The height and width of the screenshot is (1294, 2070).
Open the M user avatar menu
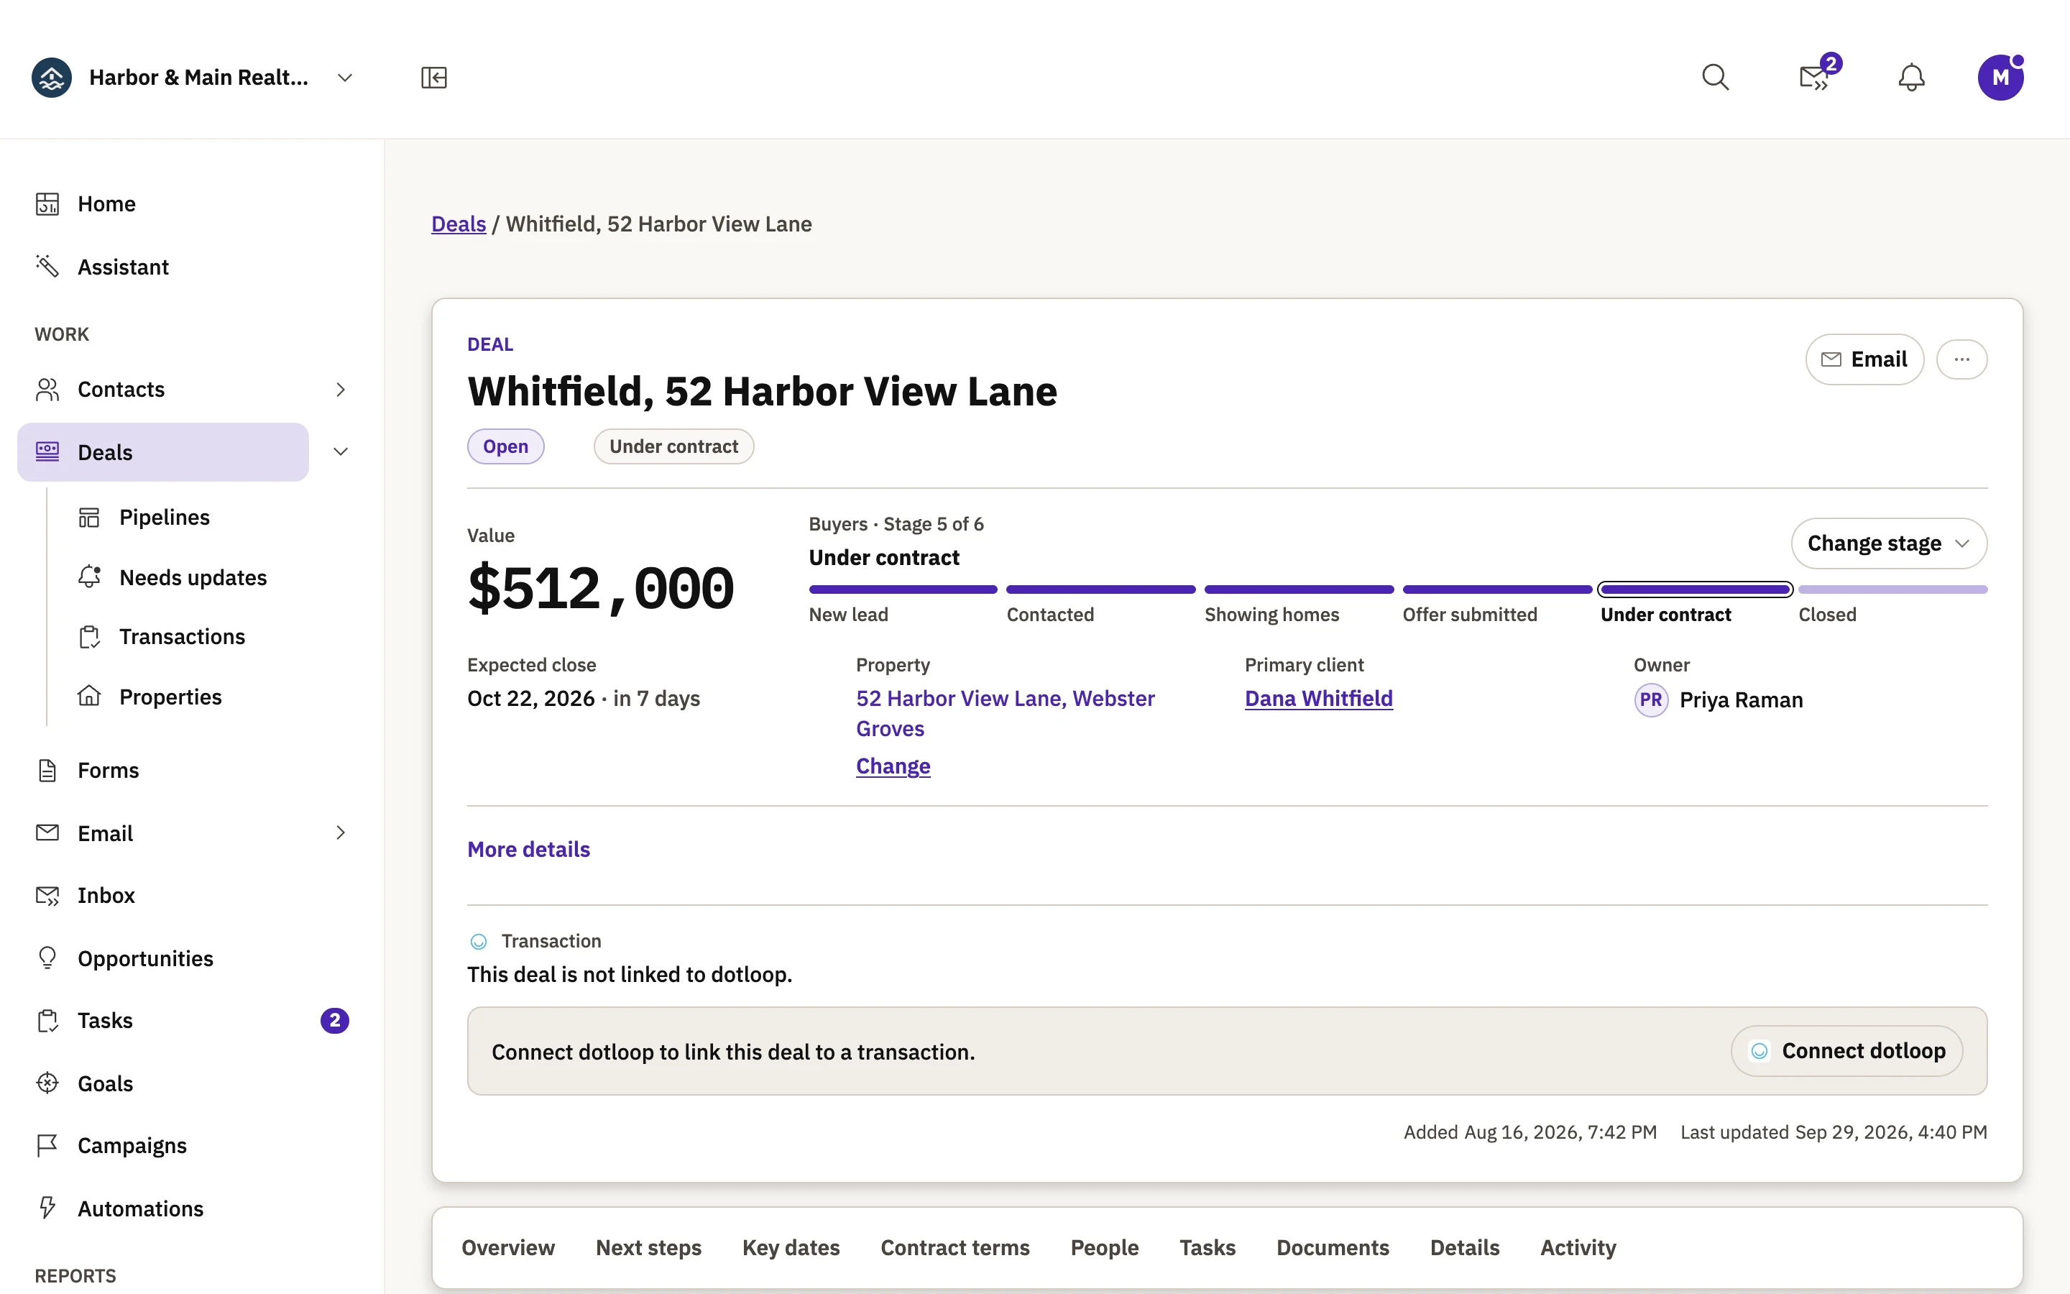coord(2000,78)
